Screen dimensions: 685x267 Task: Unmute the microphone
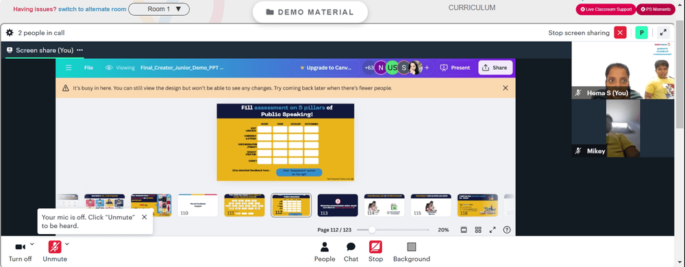click(x=55, y=252)
